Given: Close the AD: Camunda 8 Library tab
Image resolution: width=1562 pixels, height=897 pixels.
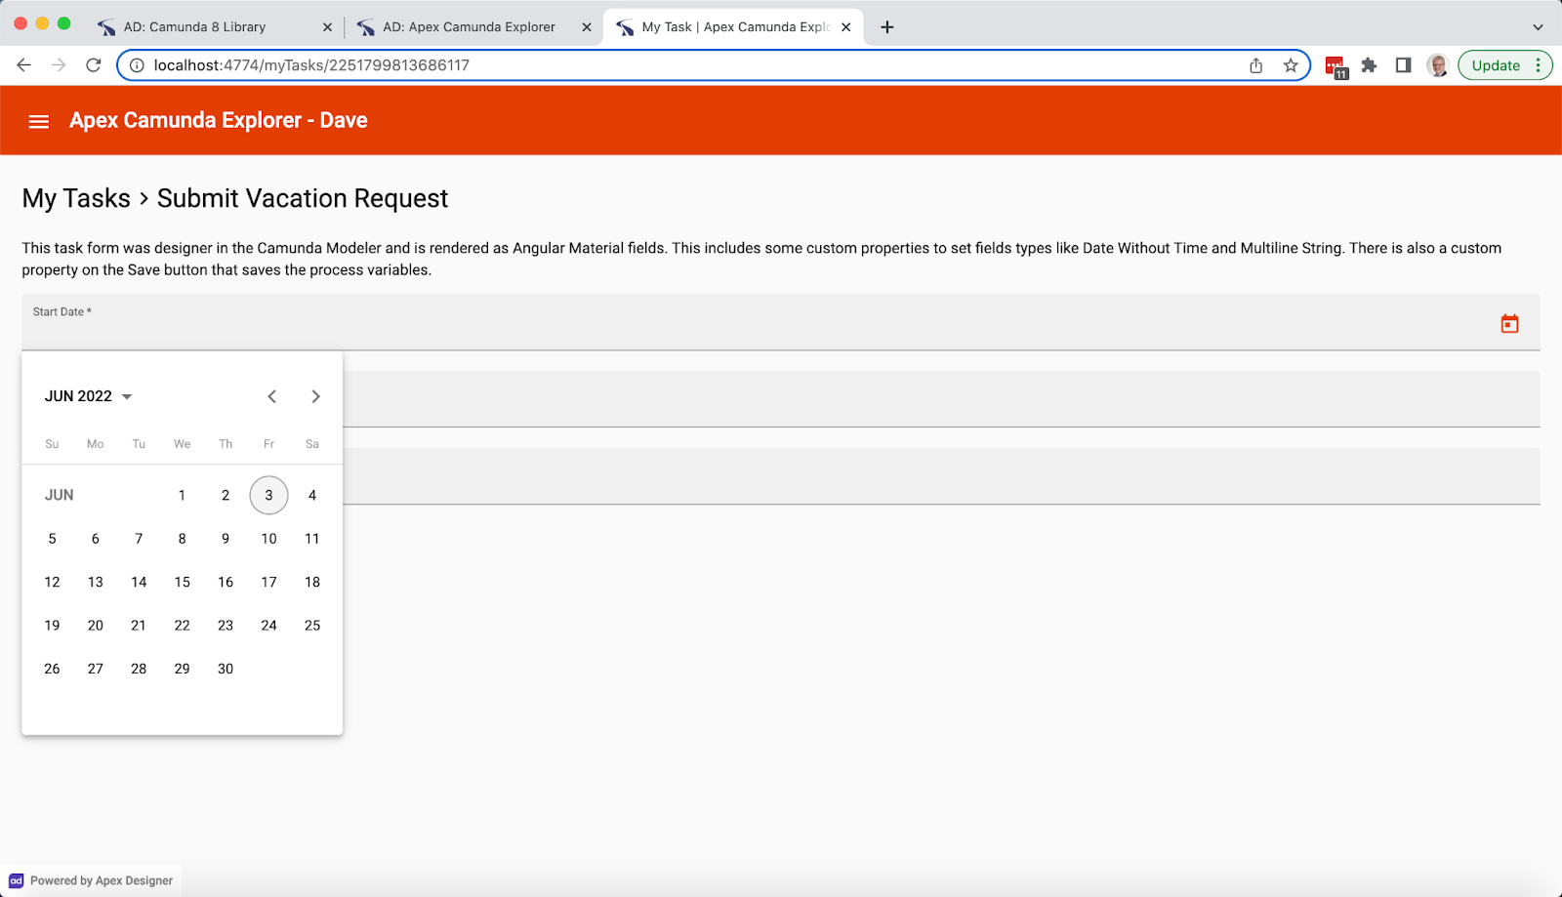Looking at the screenshot, I should [x=327, y=27].
